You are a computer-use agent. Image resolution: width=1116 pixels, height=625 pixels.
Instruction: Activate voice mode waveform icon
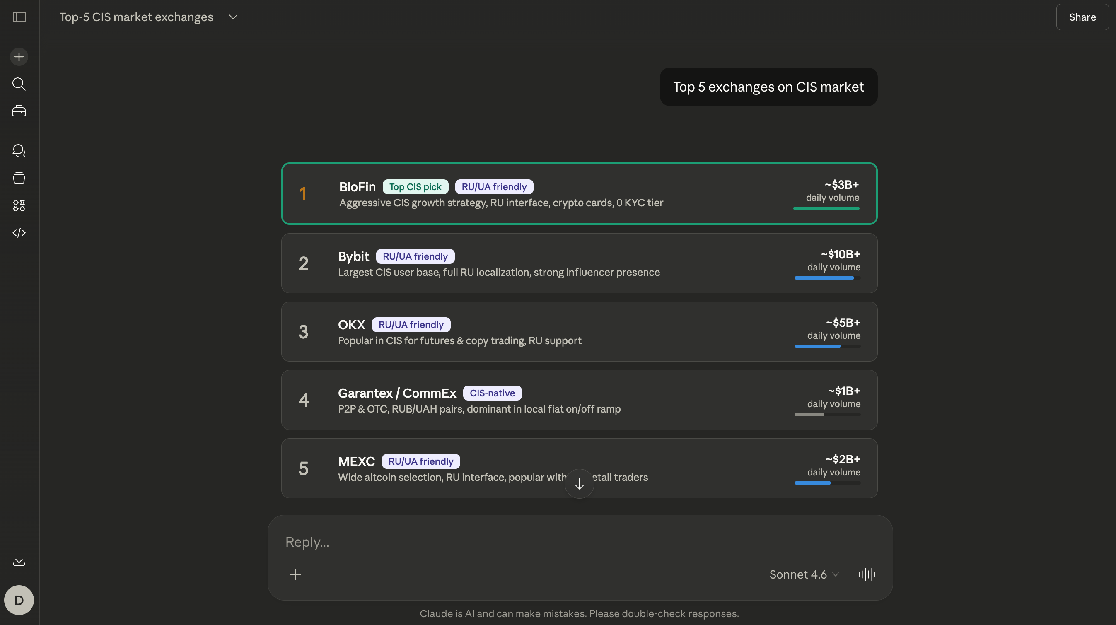pos(867,574)
